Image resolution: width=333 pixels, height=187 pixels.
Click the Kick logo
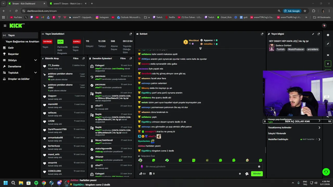coord(17,25)
